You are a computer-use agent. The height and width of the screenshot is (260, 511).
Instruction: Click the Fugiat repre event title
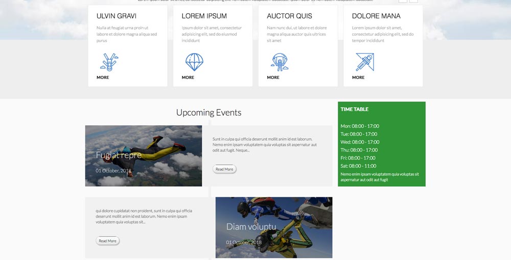coord(119,155)
